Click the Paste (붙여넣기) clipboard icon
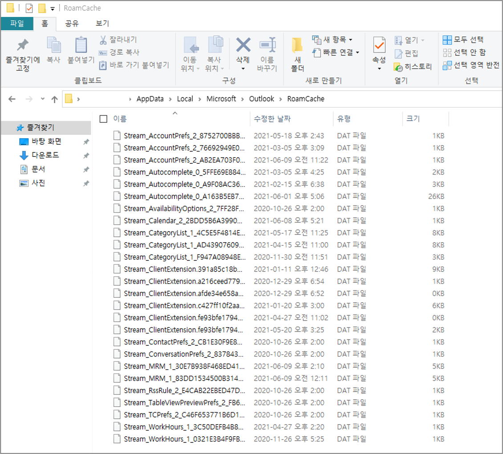 point(81,45)
